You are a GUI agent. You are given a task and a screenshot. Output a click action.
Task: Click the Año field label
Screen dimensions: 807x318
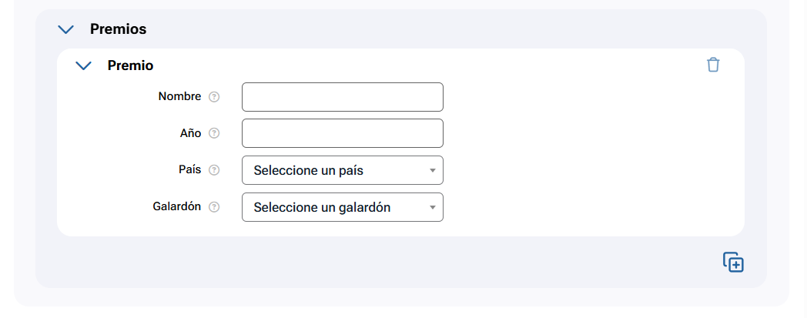pos(190,133)
